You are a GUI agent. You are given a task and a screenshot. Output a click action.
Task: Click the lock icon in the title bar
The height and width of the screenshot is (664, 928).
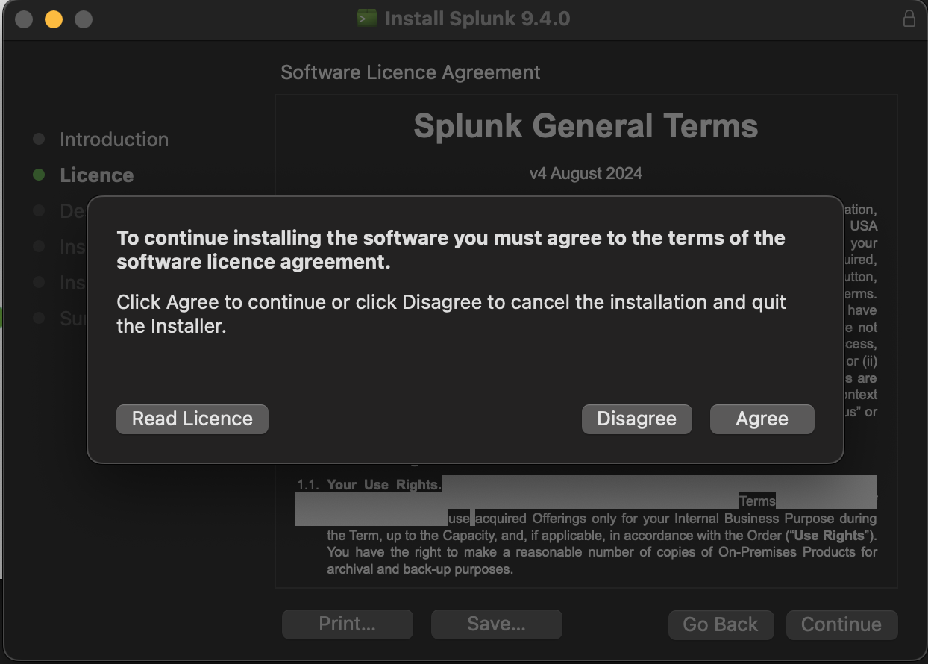pos(909,19)
